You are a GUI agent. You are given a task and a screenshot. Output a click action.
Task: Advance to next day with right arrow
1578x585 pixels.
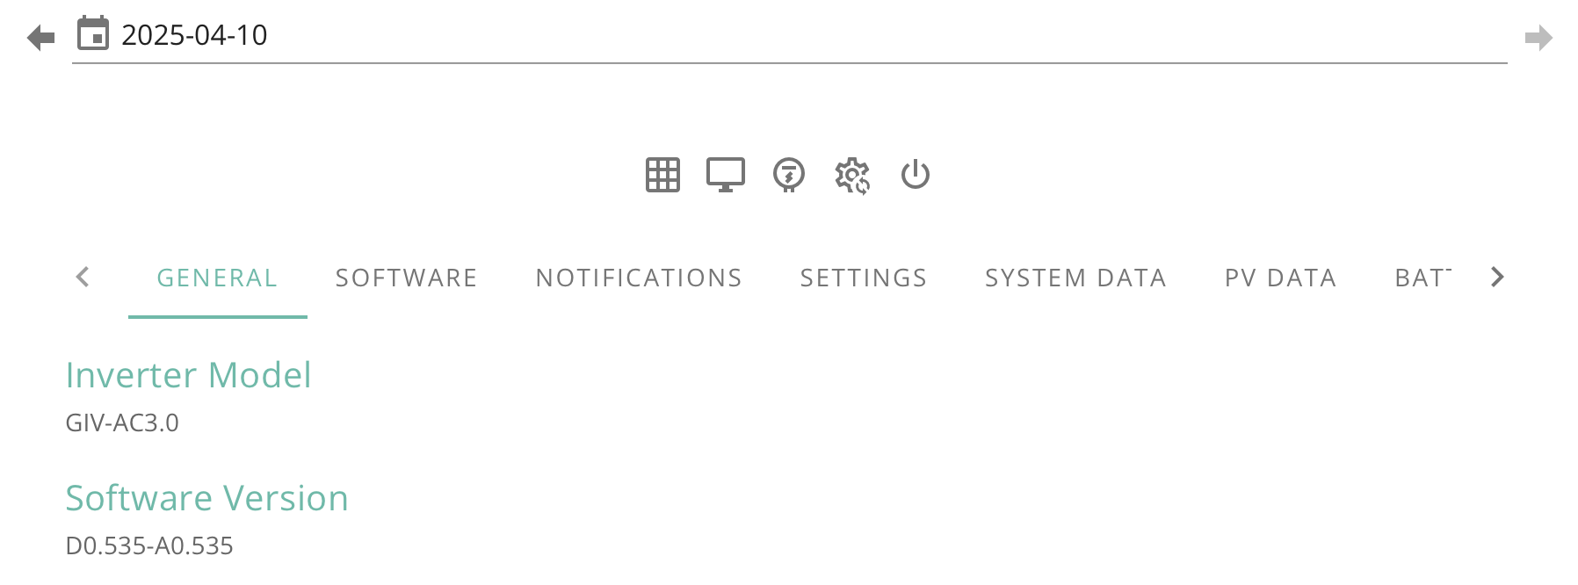click(x=1538, y=38)
